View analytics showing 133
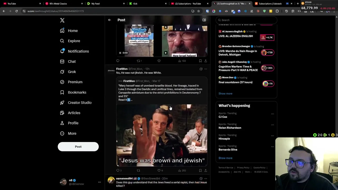338x190 pixels. tap(182, 61)
